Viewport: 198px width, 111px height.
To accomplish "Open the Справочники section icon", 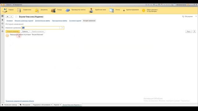I will [x=19, y=10].
